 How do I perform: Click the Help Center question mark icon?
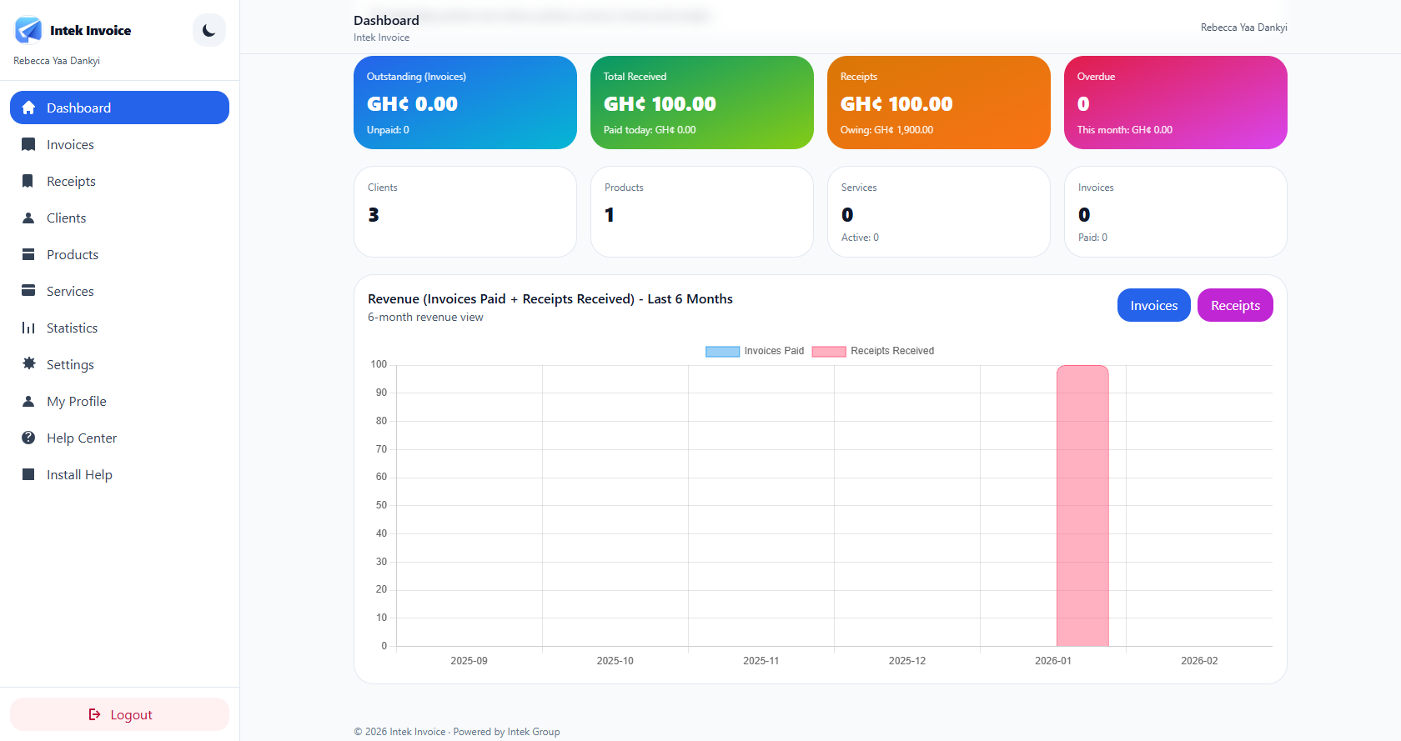[x=28, y=438]
